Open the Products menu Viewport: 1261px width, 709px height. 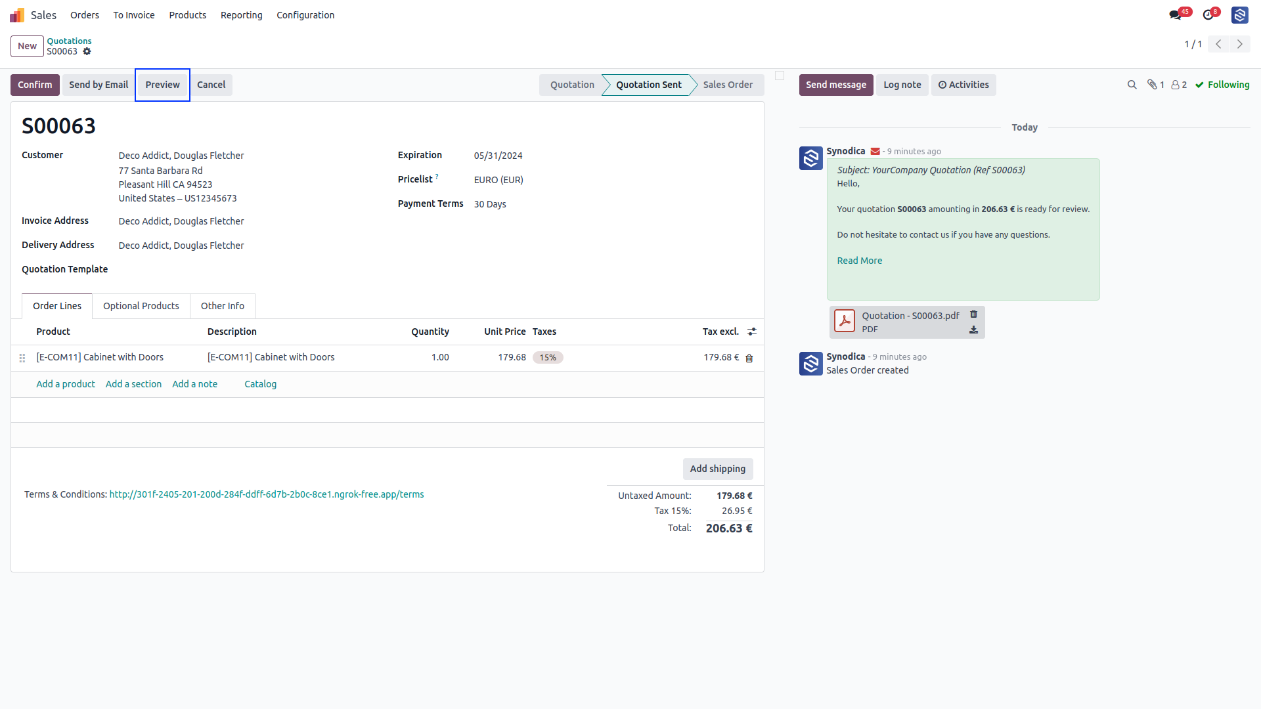[x=188, y=15]
